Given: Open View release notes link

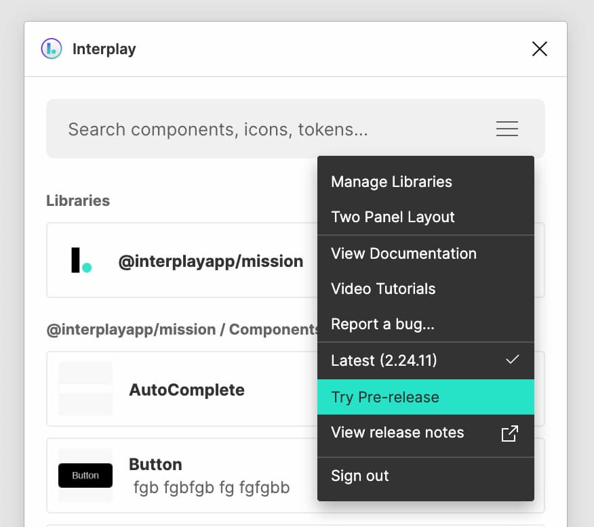Looking at the screenshot, I should (426, 433).
